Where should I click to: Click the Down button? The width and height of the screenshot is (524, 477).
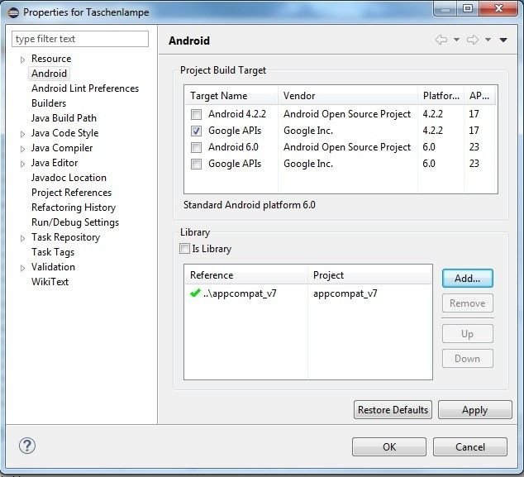coord(467,358)
